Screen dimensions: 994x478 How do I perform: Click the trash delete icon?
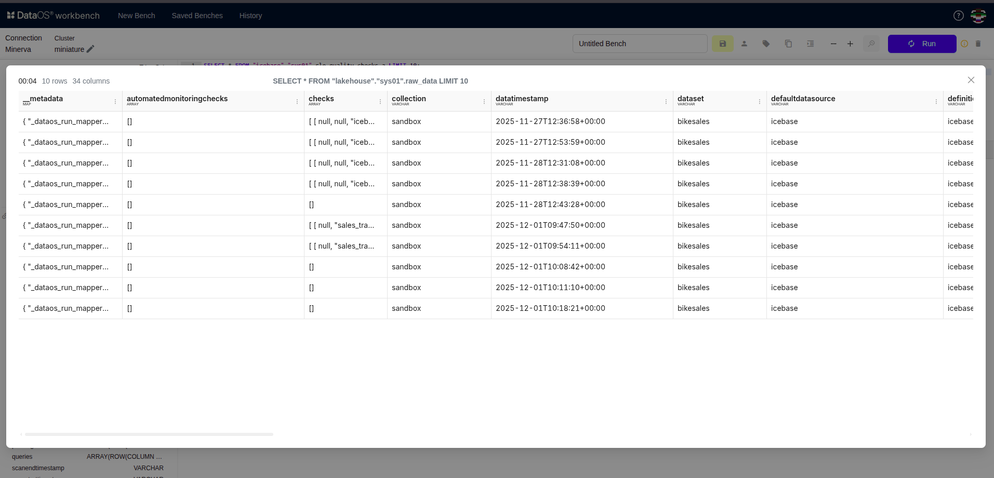point(978,44)
